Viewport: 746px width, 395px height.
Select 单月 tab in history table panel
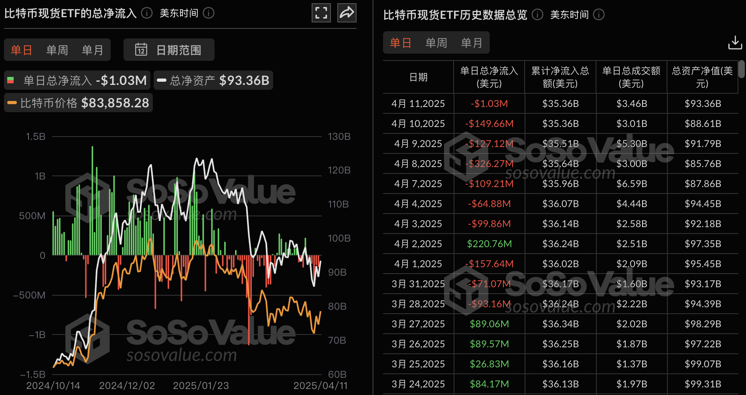pos(472,43)
